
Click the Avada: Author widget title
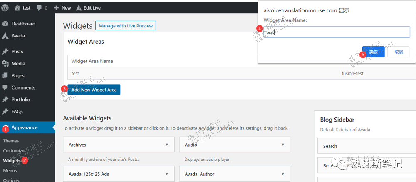(199, 174)
